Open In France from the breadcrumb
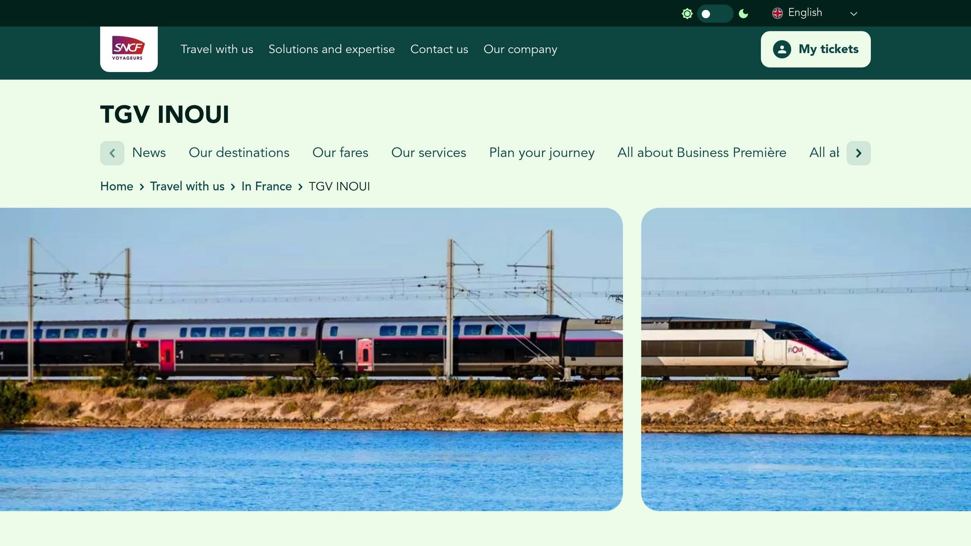 tap(266, 186)
